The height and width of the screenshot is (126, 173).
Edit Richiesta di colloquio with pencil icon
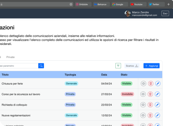pyautogui.click(x=157, y=105)
